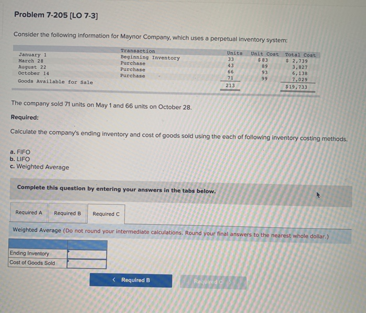Click the Goods Available for Sale row label

tap(55, 82)
